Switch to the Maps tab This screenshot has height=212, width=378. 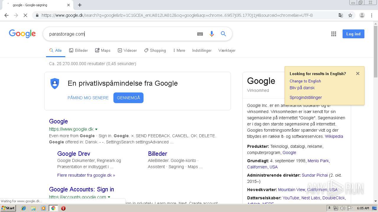[103, 50]
